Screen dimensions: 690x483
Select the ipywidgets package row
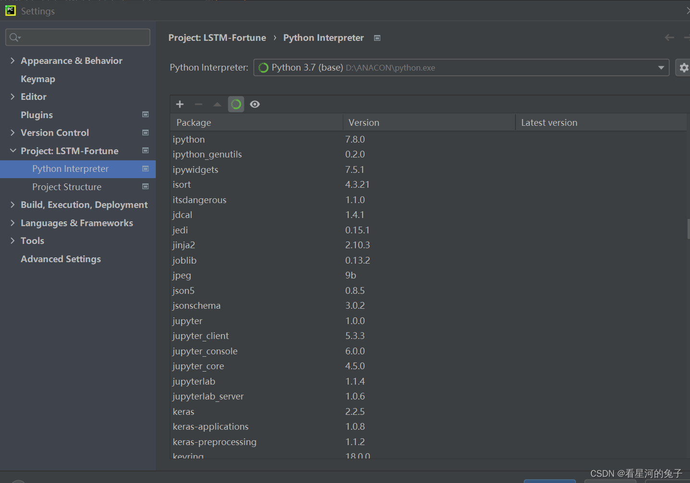point(428,169)
